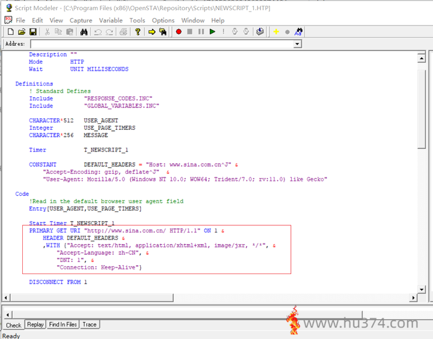Switch to the Find In Files tab
This screenshot has height=339, width=433.
(x=63, y=325)
